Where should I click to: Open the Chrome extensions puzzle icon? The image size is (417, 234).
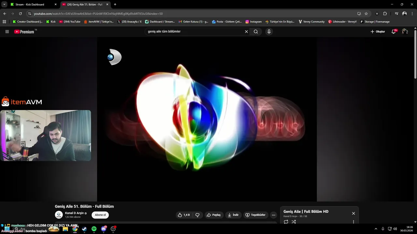pos(385,14)
